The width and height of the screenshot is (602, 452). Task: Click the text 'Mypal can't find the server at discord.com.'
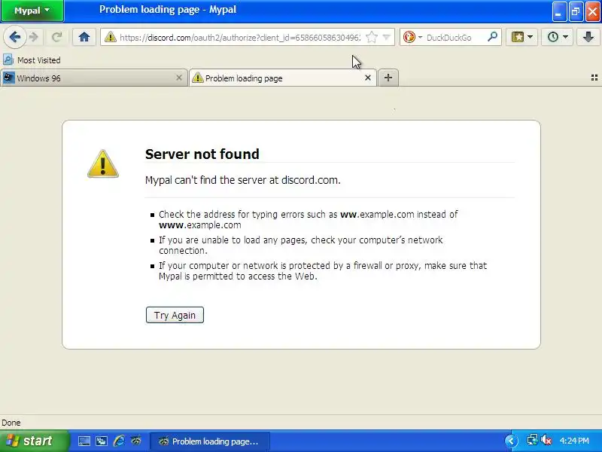(242, 180)
